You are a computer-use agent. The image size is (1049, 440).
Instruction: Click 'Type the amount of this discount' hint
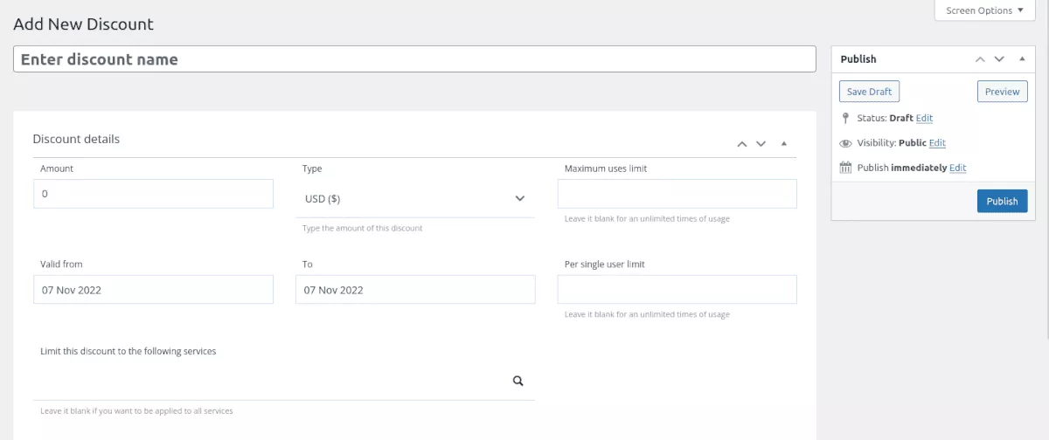362,228
